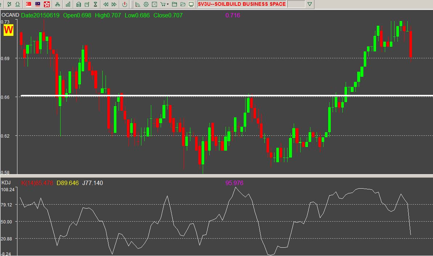Click the 0.62 price axis label
This screenshot has width=433, height=256.
click(5, 136)
